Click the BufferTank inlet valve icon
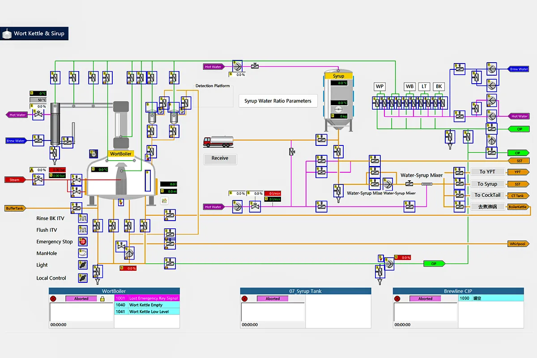Viewport: 537px width, 358px height. [77, 208]
